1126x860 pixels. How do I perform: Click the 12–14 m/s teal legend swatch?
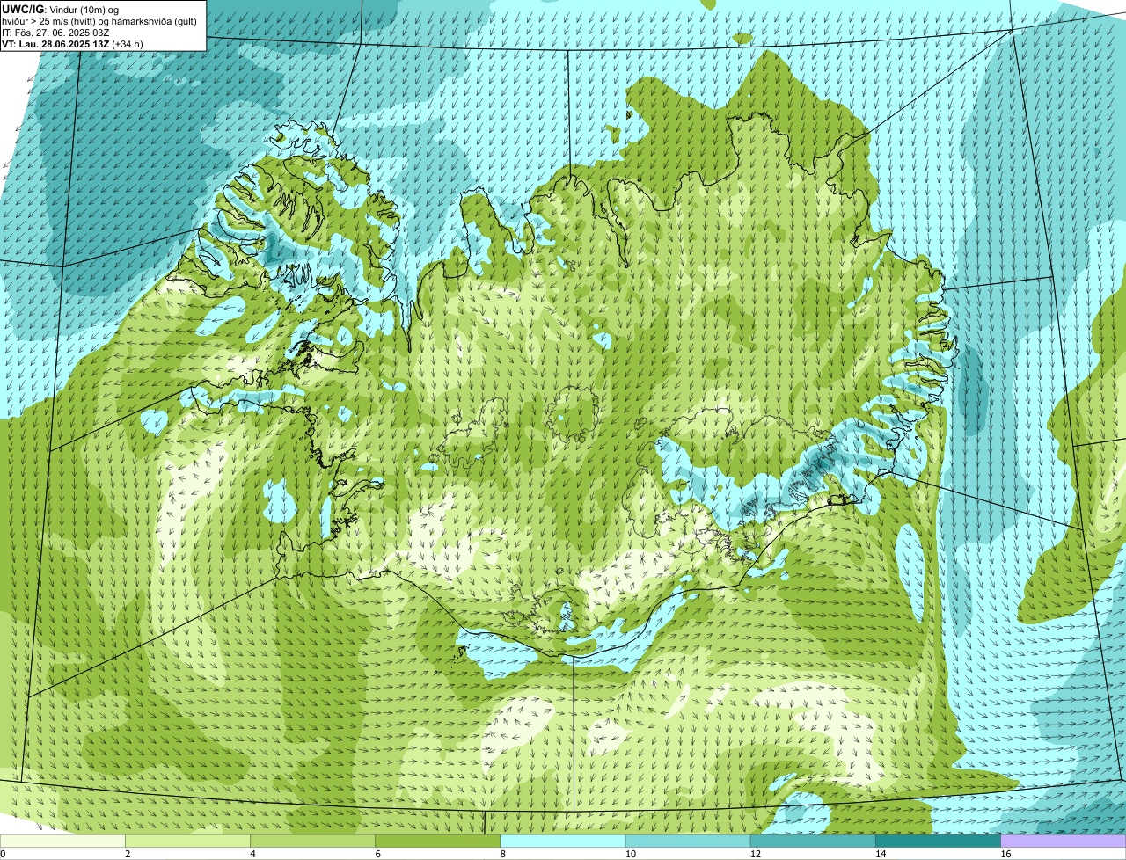(x=813, y=841)
